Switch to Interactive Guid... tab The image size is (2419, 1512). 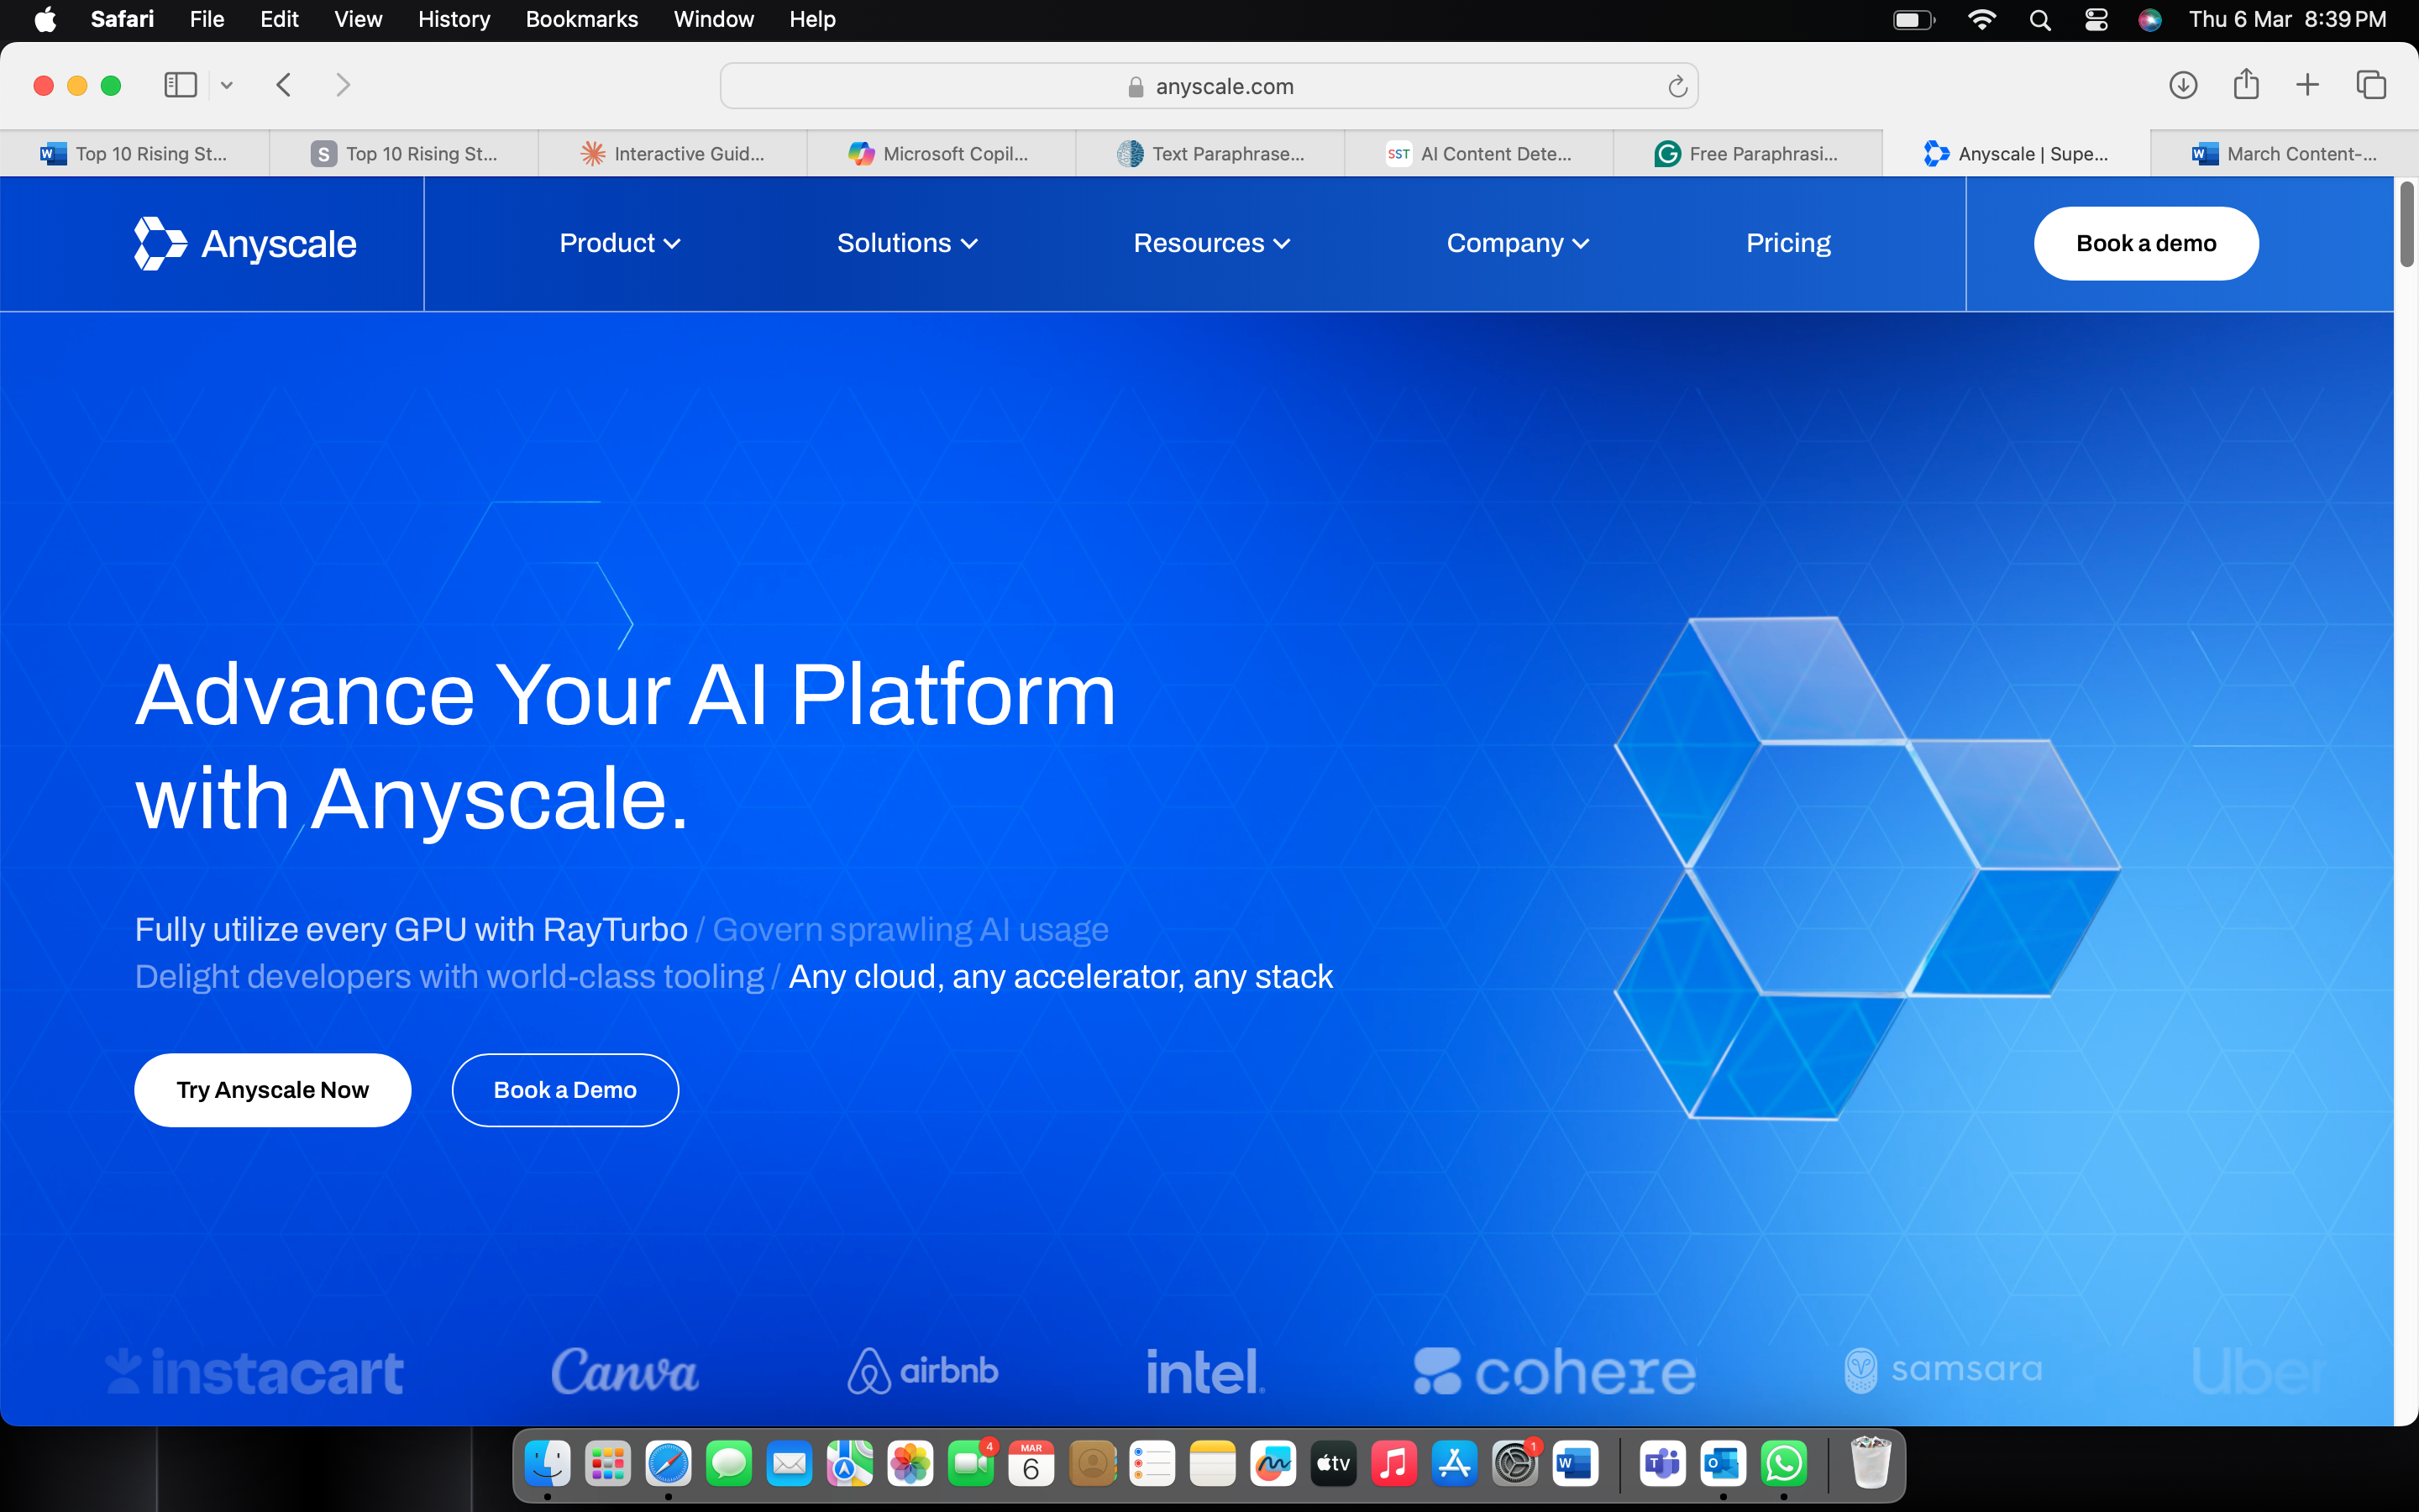[673, 154]
